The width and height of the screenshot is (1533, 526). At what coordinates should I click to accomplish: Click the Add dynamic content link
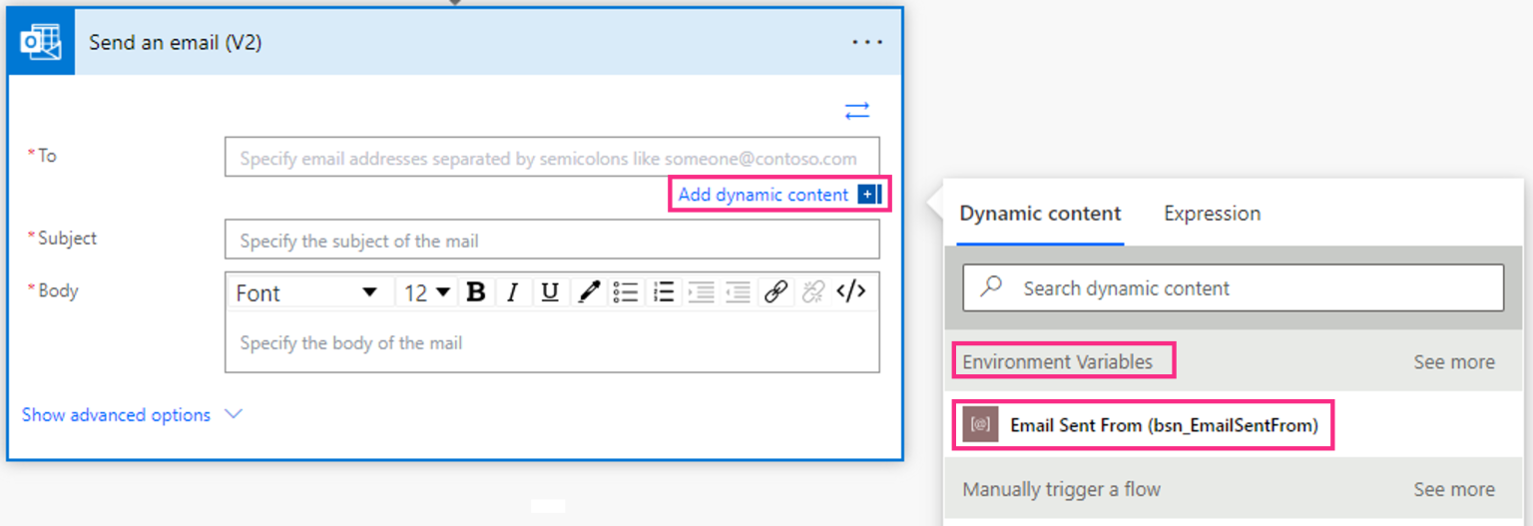(x=764, y=195)
